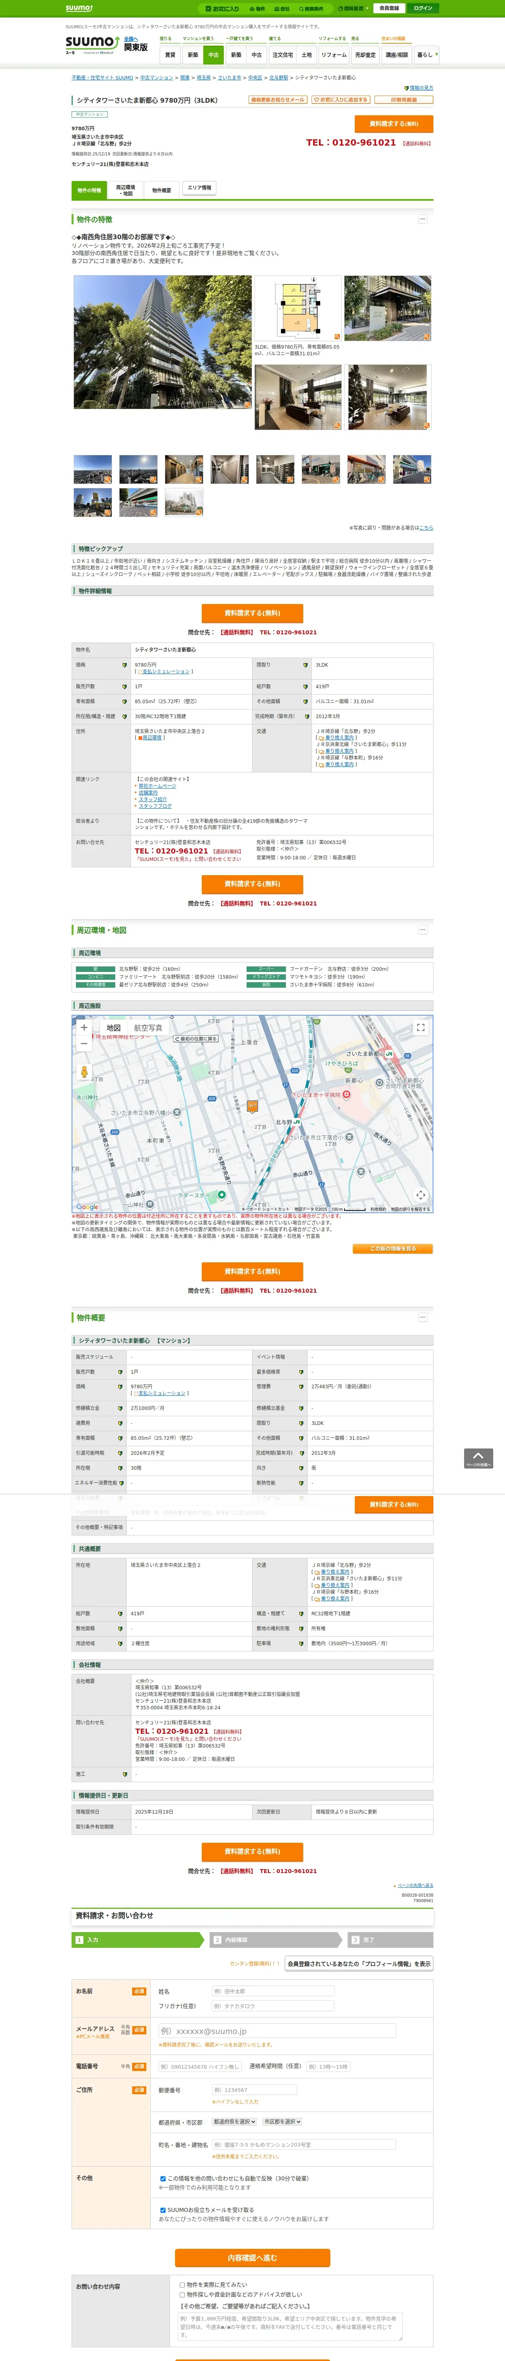Zoom in on the map with plus
Screen dimensions: 505x2361
[x=84, y=1027]
